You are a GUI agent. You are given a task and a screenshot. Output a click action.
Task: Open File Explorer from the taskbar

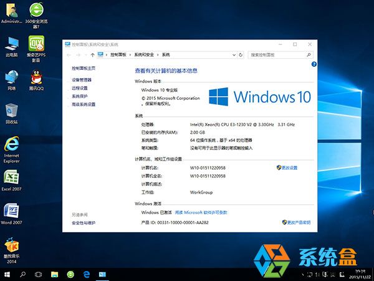[55, 274]
